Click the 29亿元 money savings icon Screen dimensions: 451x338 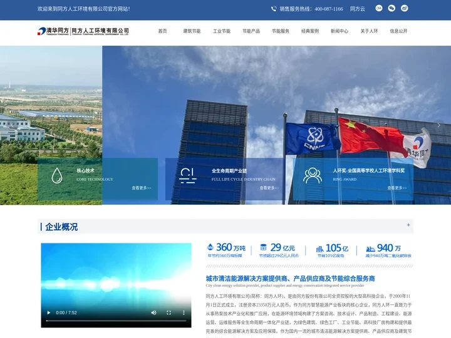click(263, 247)
